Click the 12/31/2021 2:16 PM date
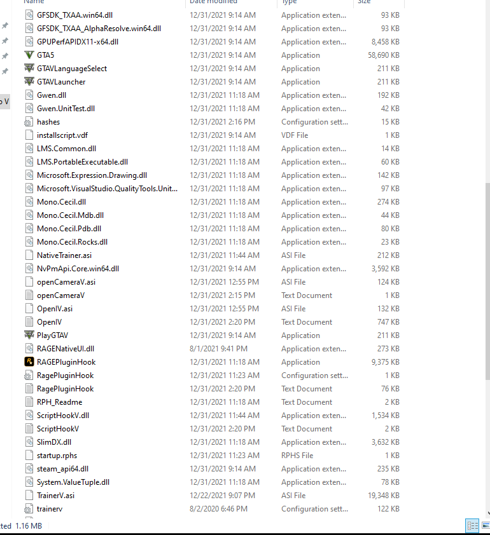The height and width of the screenshot is (535, 490). [223, 122]
